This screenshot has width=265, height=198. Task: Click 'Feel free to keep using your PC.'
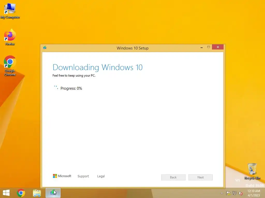[74, 76]
